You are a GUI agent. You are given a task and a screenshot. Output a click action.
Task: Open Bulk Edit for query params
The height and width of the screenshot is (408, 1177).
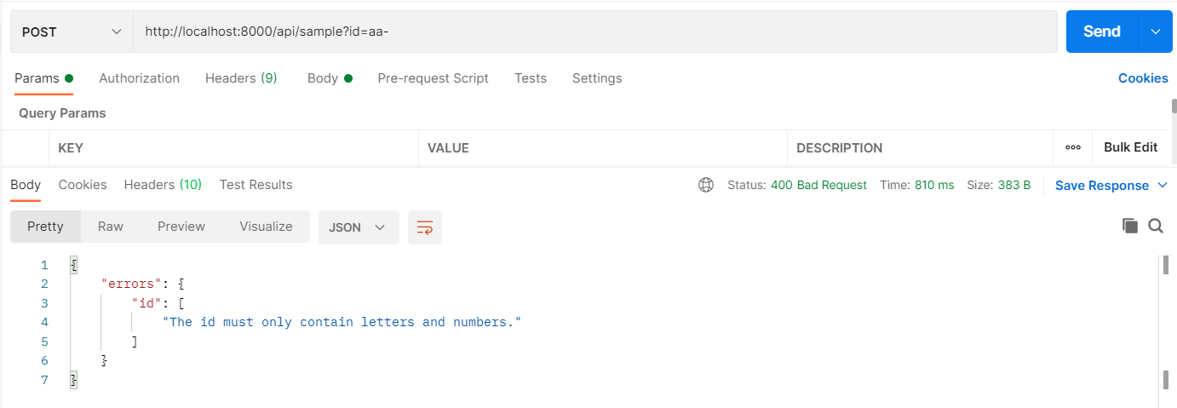tap(1130, 147)
